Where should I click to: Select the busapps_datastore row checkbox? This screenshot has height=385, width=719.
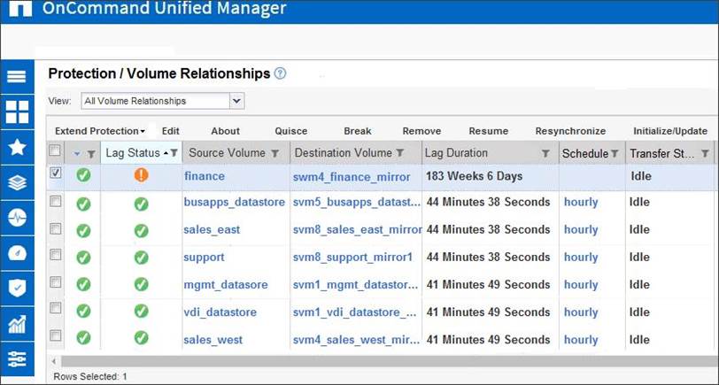click(x=56, y=202)
